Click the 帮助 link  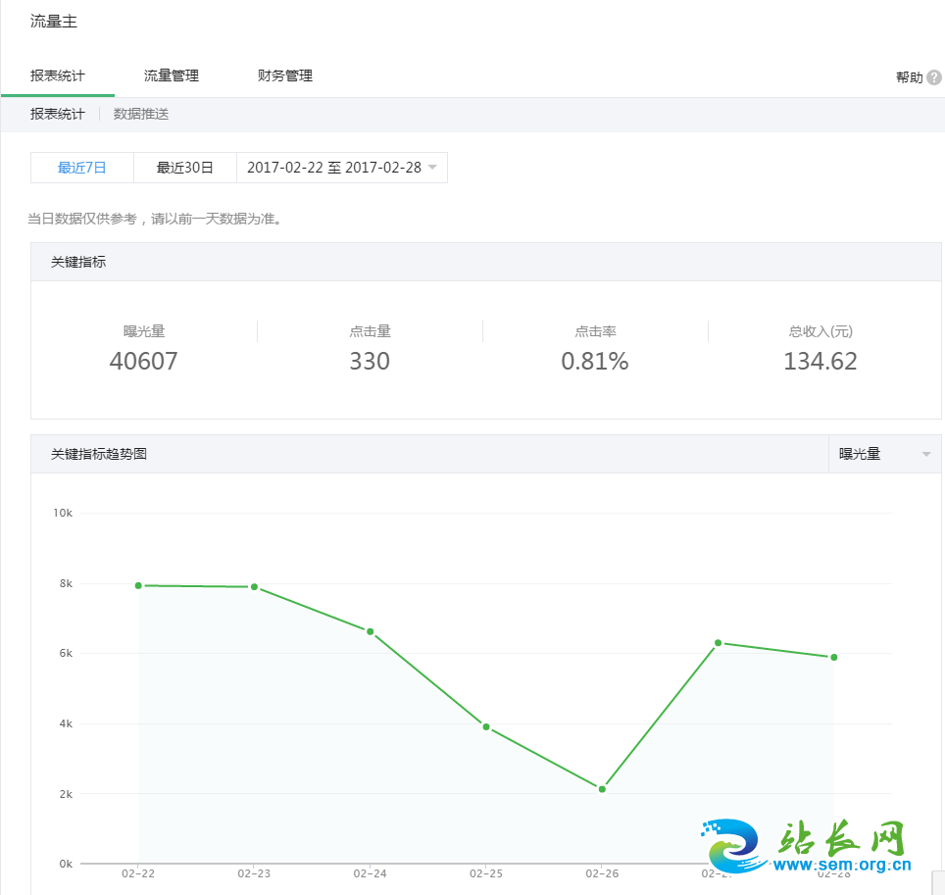[x=909, y=77]
